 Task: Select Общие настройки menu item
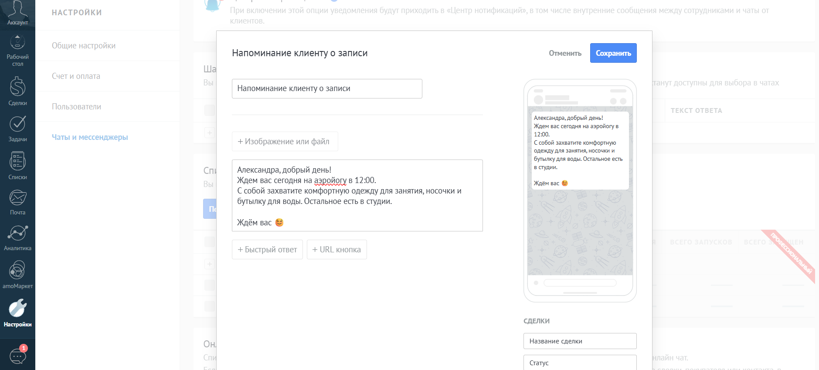pyautogui.click(x=84, y=46)
